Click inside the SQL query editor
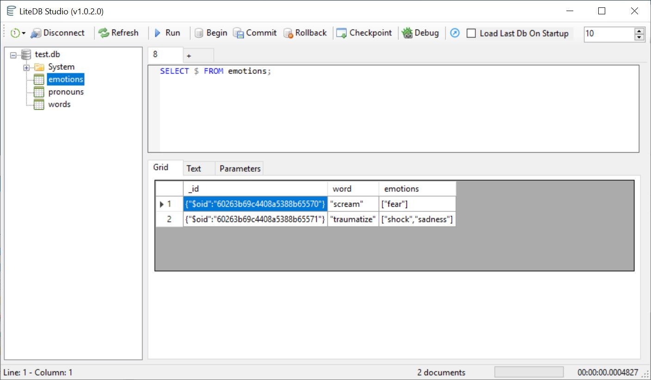 coord(393,109)
